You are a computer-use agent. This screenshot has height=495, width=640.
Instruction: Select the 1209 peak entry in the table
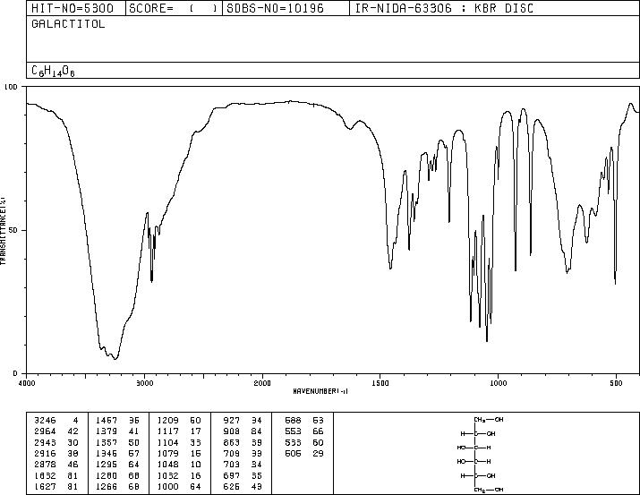[x=179, y=420]
